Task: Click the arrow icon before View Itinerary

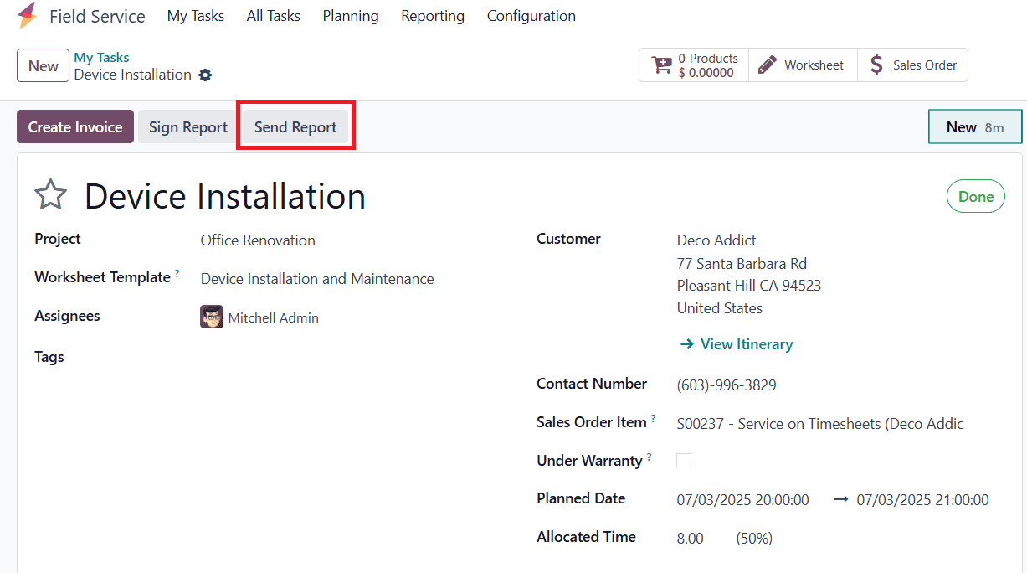Action: point(687,344)
